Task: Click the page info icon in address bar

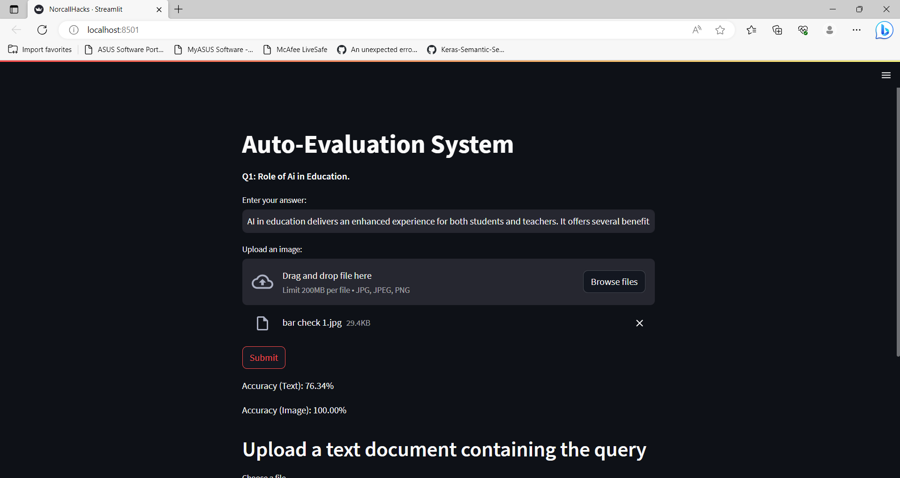Action: (73, 30)
